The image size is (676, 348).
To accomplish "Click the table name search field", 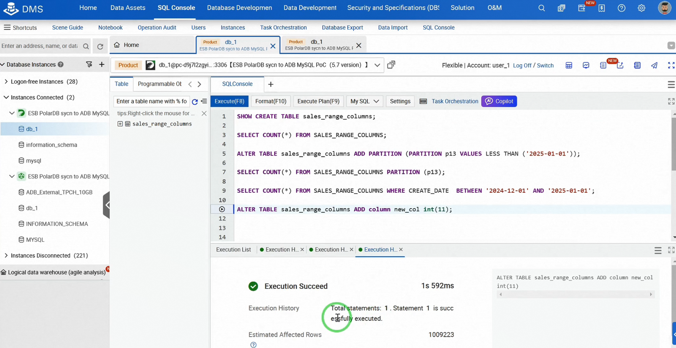I will pyautogui.click(x=151, y=101).
